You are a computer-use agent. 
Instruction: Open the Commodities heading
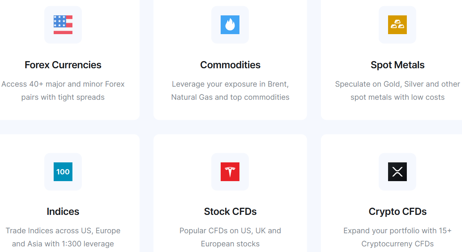[x=230, y=65]
